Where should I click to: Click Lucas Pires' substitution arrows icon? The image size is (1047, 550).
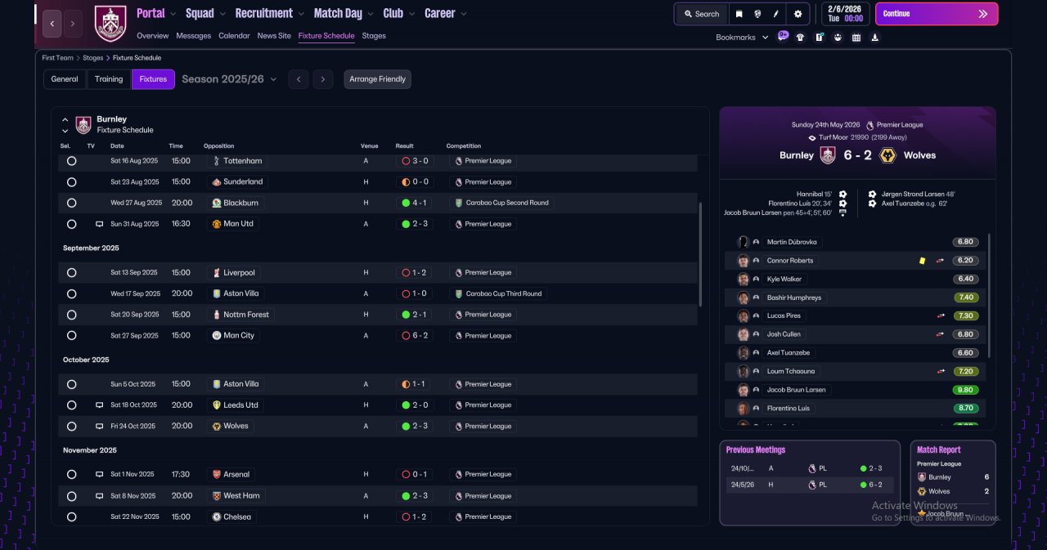(x=940, y=315)
